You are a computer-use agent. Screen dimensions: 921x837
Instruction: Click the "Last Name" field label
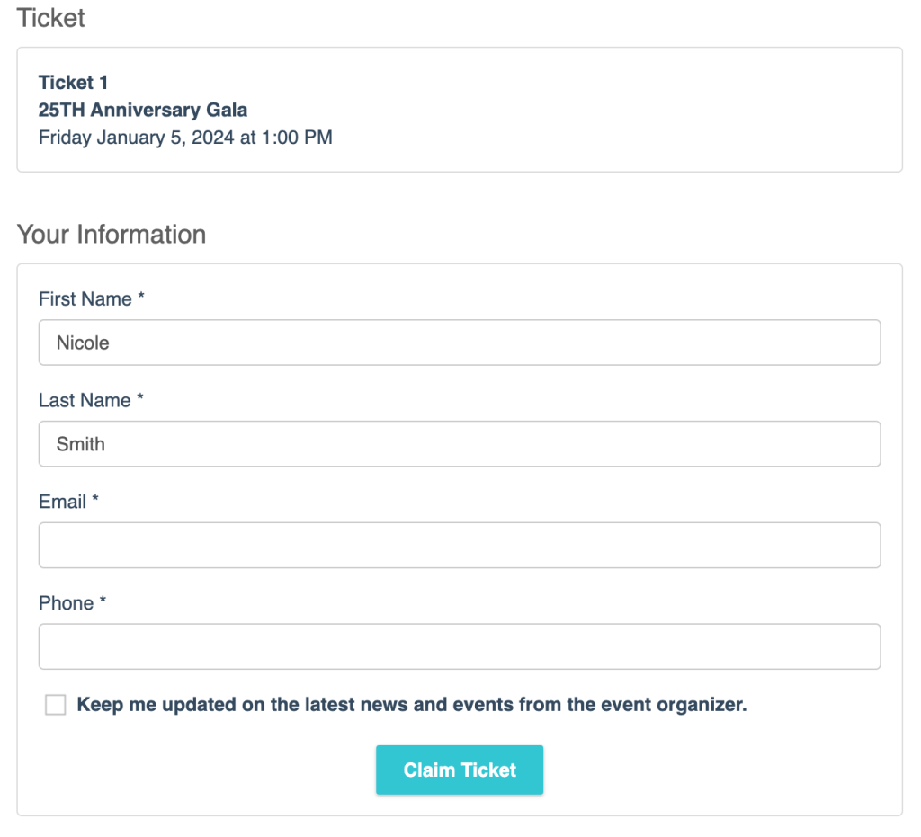pyautogui.click(x=81, y=400)
